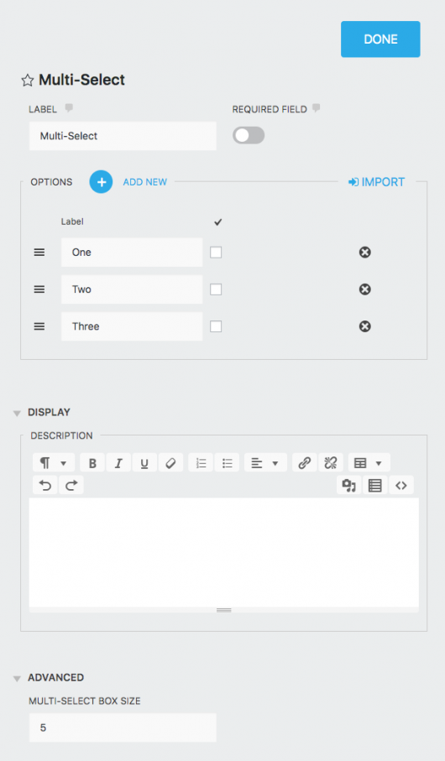Click the blue plus add option button
Viewport: 445px width, 761px height.
coord(101,182)
